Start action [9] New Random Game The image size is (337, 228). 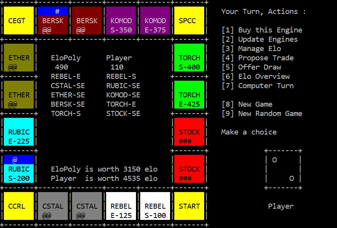262,114
